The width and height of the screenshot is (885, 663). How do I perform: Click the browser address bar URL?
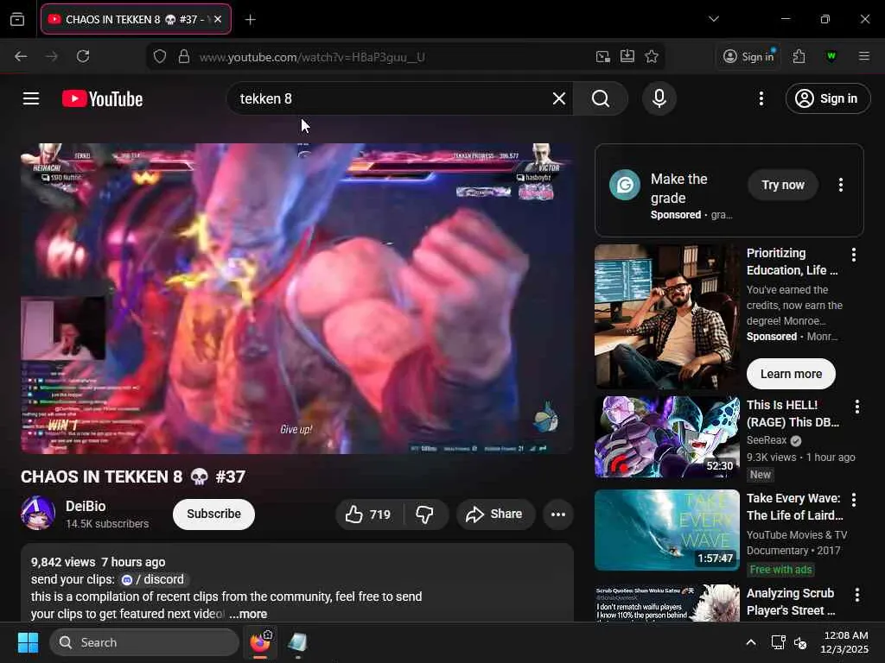click(312, 57)
